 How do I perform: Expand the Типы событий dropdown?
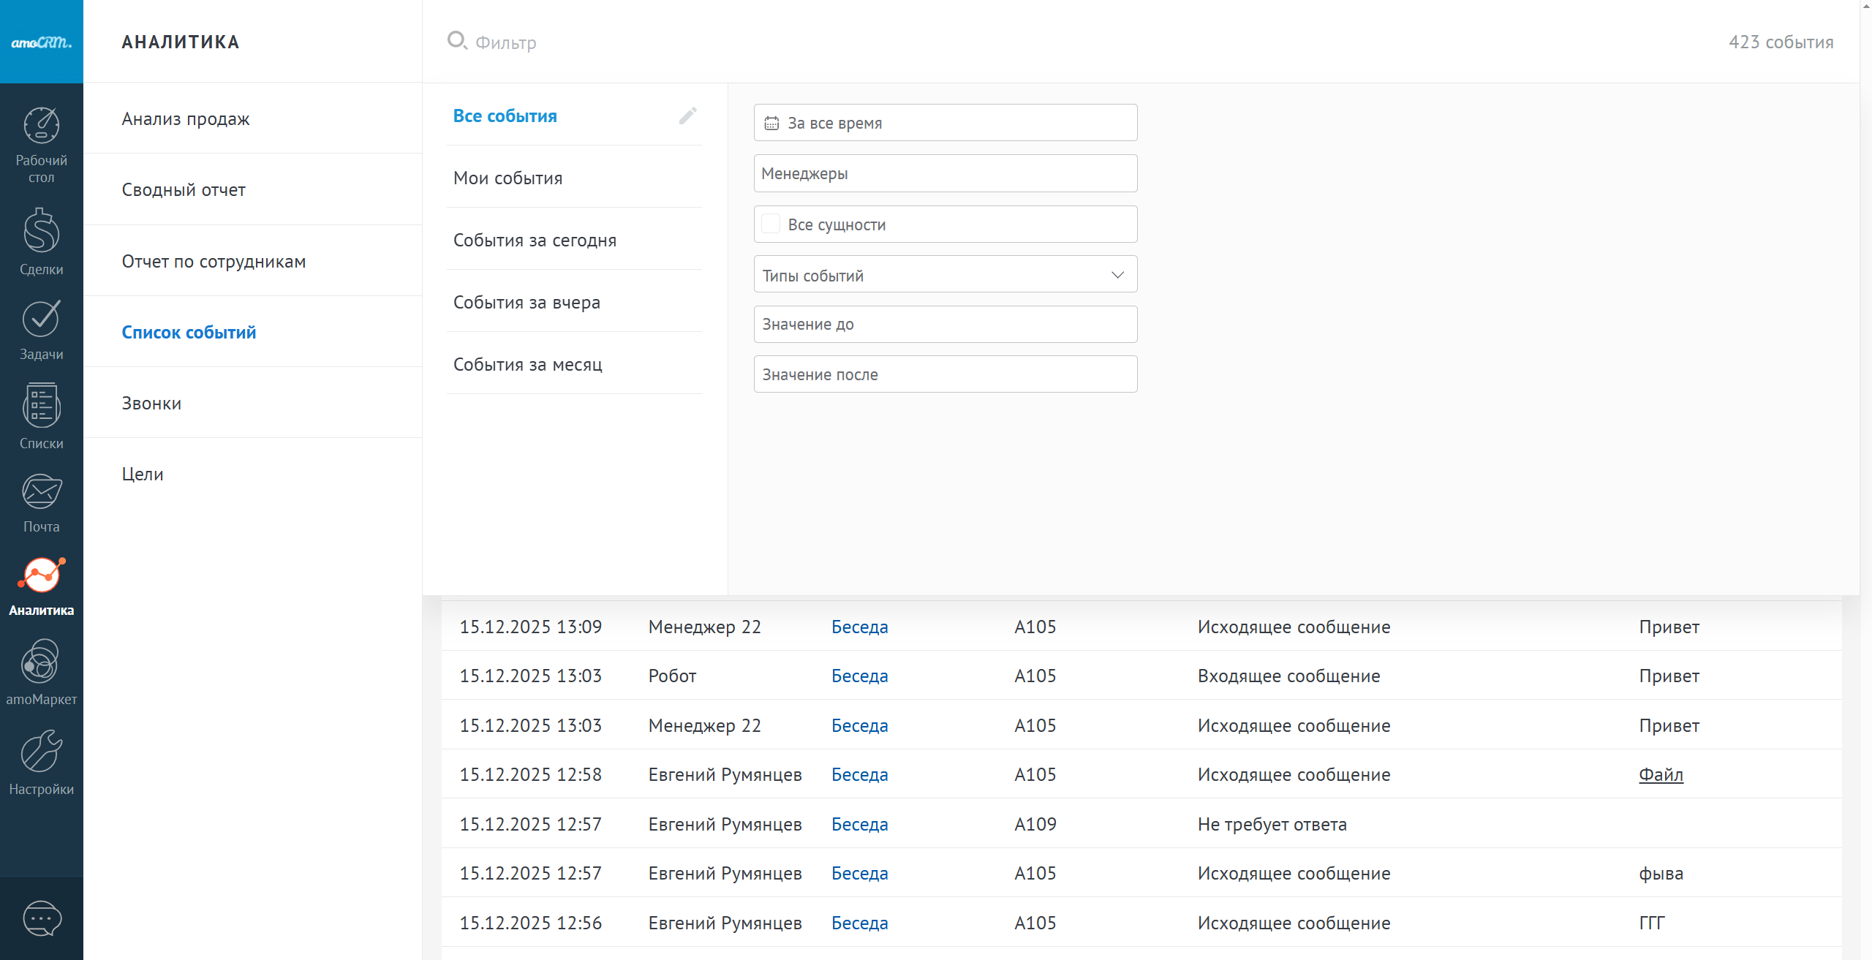click(x=945, y=275)
